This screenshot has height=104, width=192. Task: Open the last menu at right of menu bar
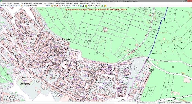click(x=98, y=3)
